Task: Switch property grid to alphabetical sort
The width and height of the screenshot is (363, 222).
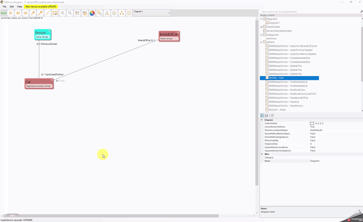Action: click(267, 116)
